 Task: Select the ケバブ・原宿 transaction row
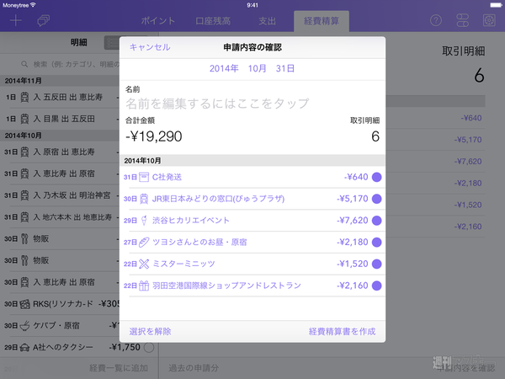[x=61, y=326]
